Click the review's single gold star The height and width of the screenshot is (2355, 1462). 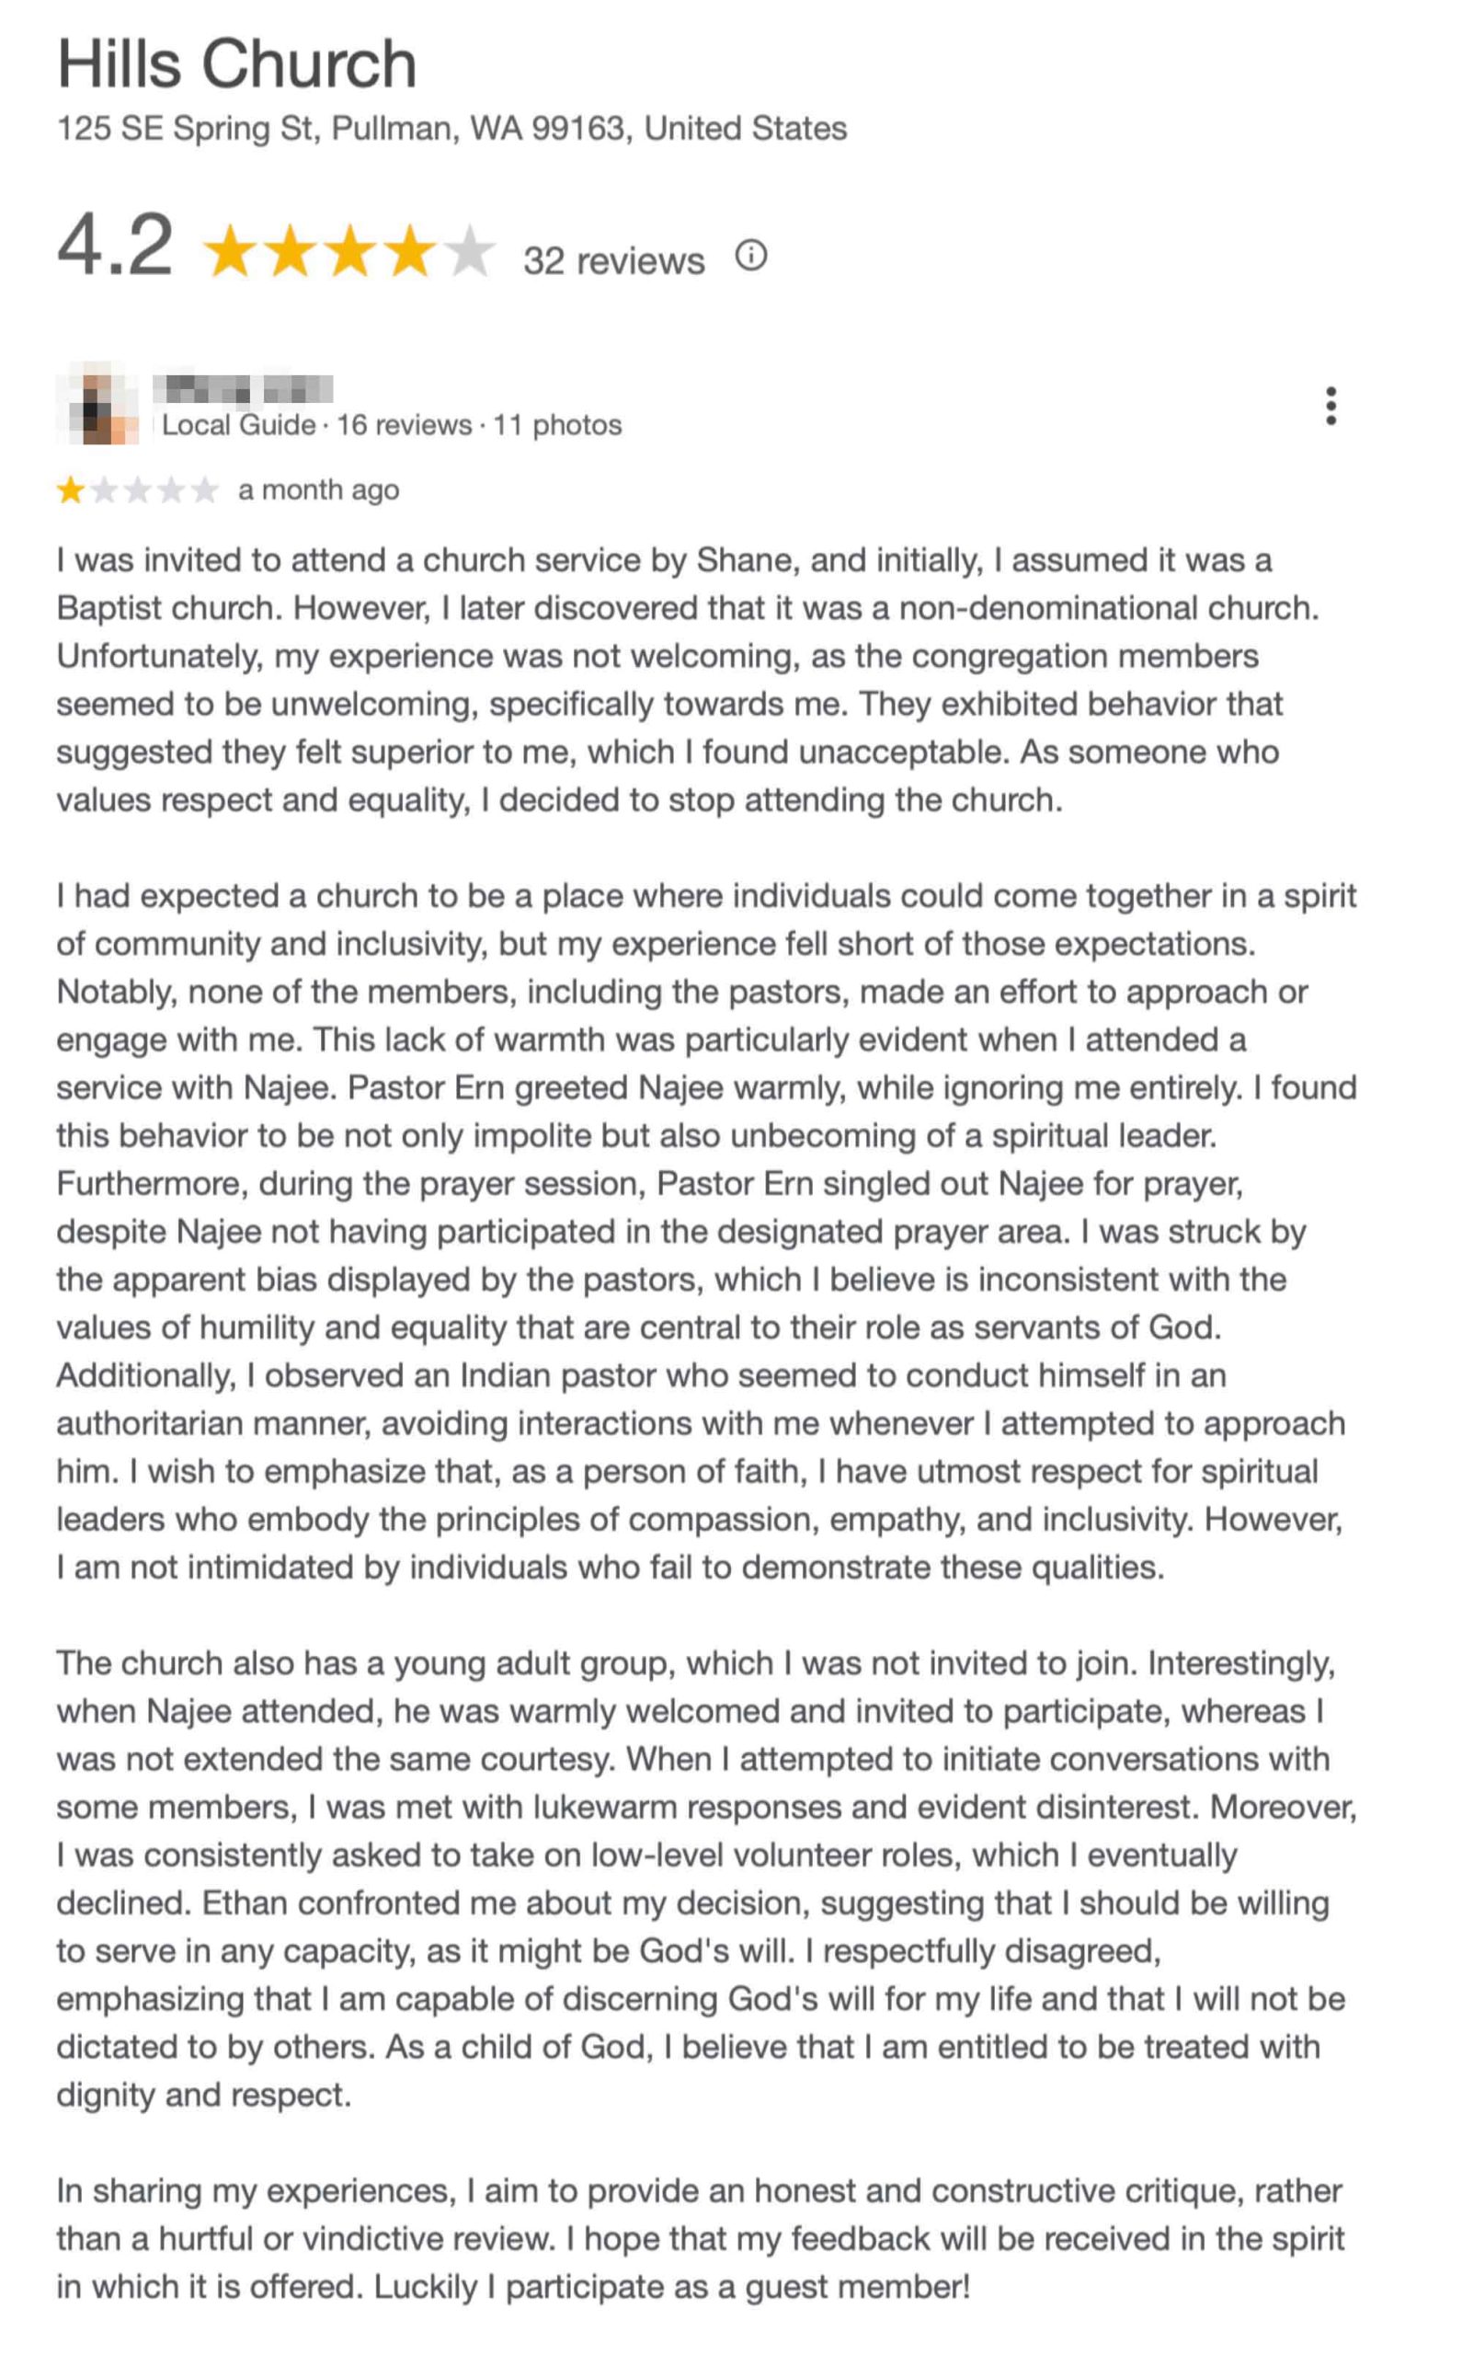pos(71,490)
